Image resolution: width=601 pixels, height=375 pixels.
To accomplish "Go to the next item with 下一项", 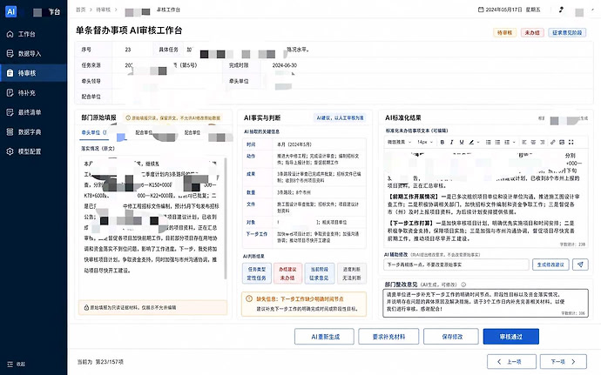I will (x=563, y=362).
